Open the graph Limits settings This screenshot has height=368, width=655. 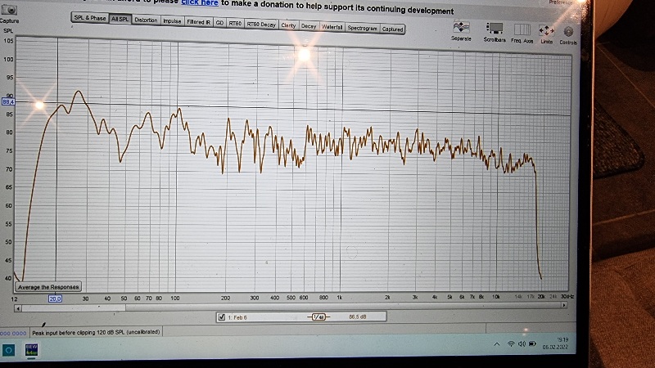[547, 33]
